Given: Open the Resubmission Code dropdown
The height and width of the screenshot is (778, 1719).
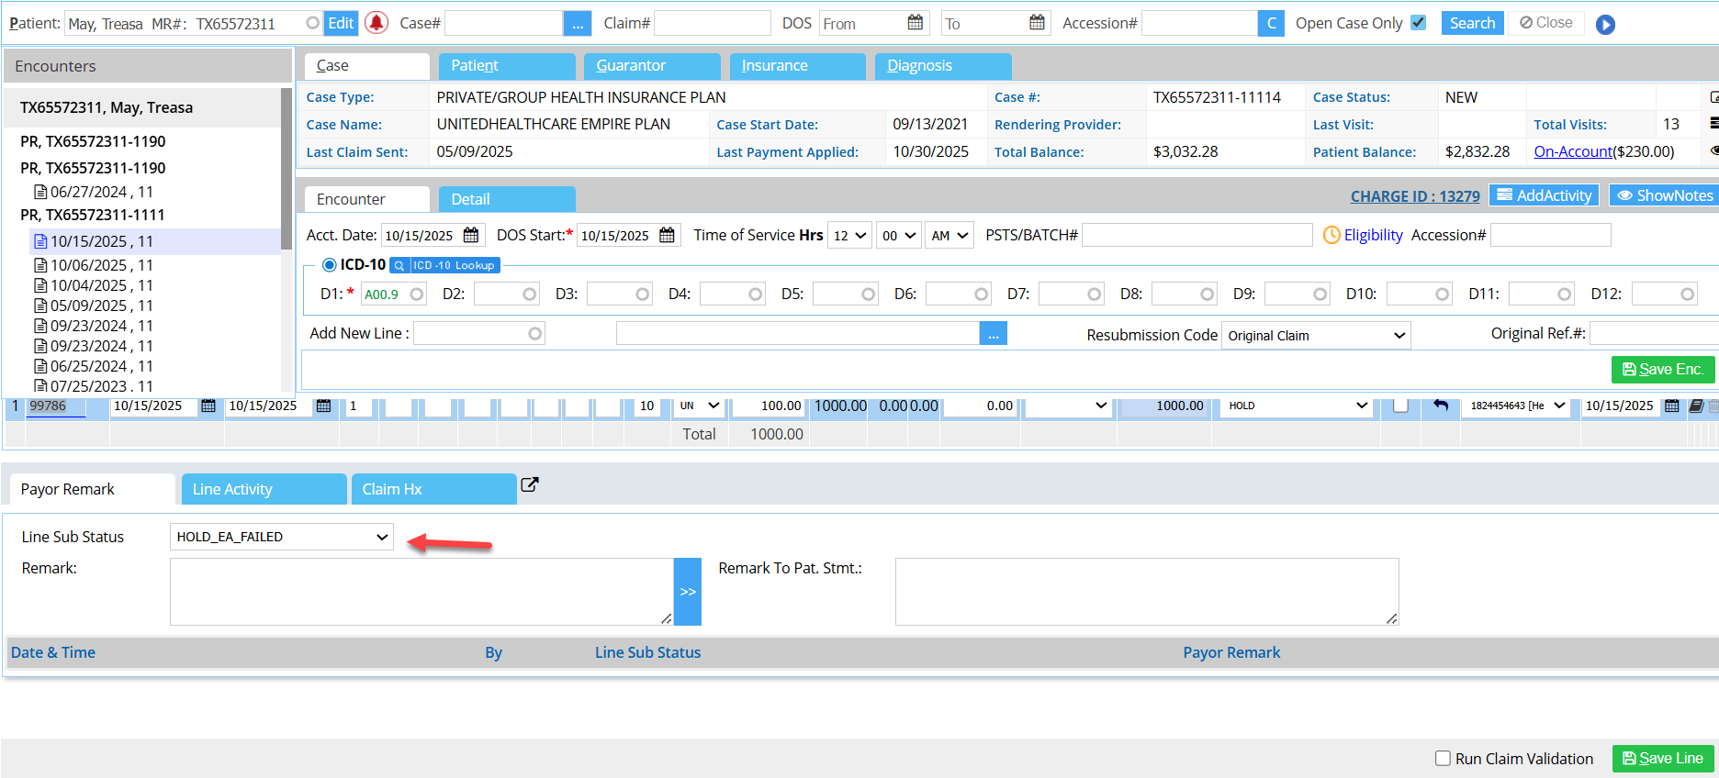Looking at the screenshot, I should [x=1316, y=336].
